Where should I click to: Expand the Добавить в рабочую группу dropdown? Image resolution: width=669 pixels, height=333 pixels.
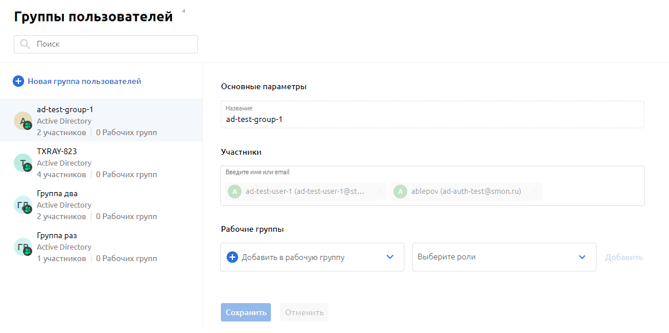[x=389, y=257]
